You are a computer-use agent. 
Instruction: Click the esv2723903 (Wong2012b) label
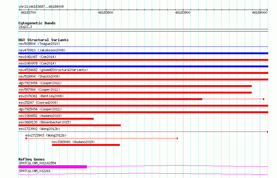[x=46, y=135]
